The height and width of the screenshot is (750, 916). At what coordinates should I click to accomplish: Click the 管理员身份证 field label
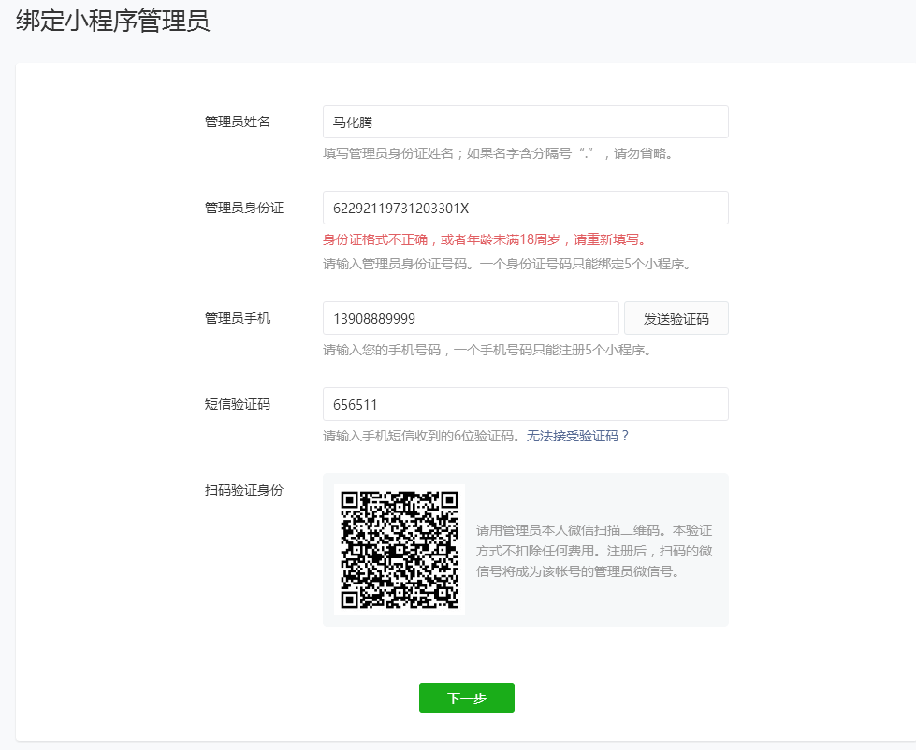(244, 208)
